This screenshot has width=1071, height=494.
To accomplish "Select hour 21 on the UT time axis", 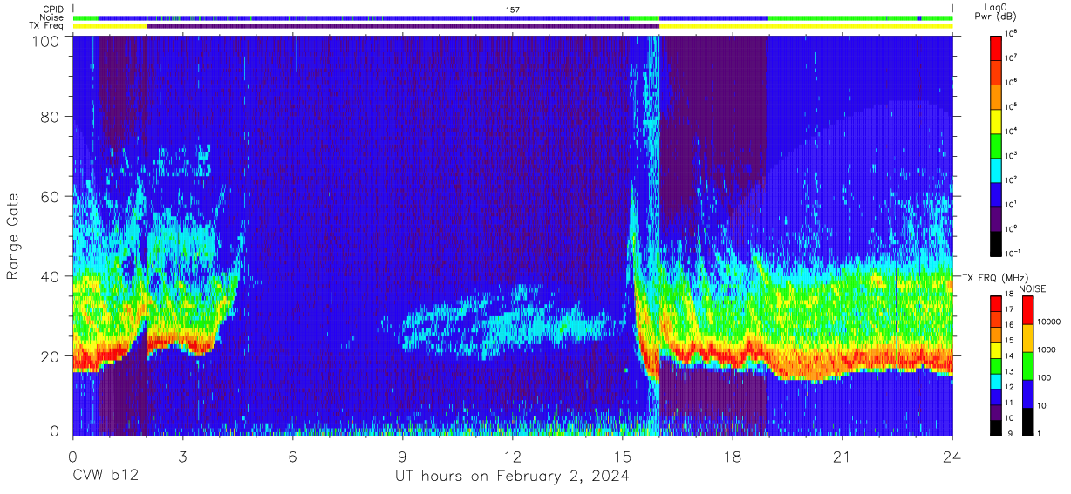I will [842, 456].
